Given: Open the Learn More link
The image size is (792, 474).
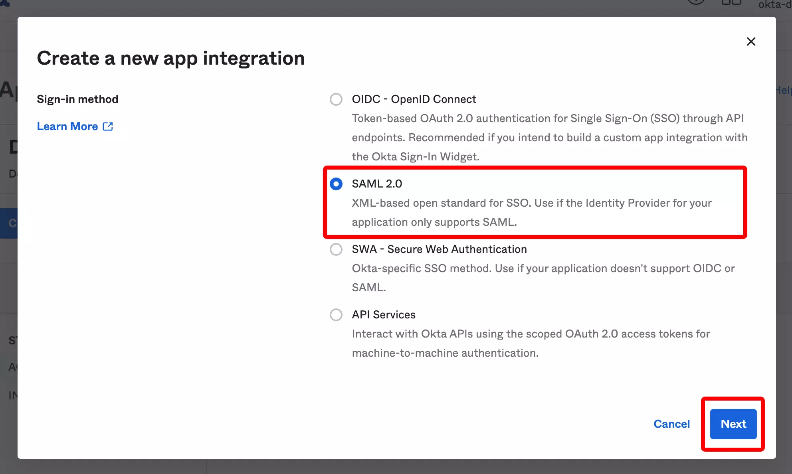Looking at the screenshot, I should tap(75, 126).
